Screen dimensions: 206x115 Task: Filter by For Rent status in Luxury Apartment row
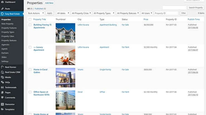click(126, 47)
